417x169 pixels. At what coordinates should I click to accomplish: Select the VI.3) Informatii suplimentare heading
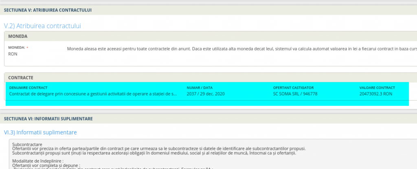coord(40,132)
